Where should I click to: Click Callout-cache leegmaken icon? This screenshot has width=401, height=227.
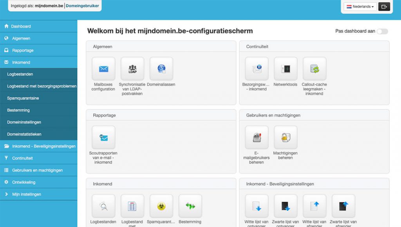pyautogui.click(x=314, y=69)
